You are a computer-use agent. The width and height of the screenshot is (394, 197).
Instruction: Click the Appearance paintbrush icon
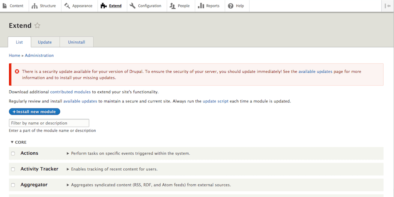click(x=67, y=6)
